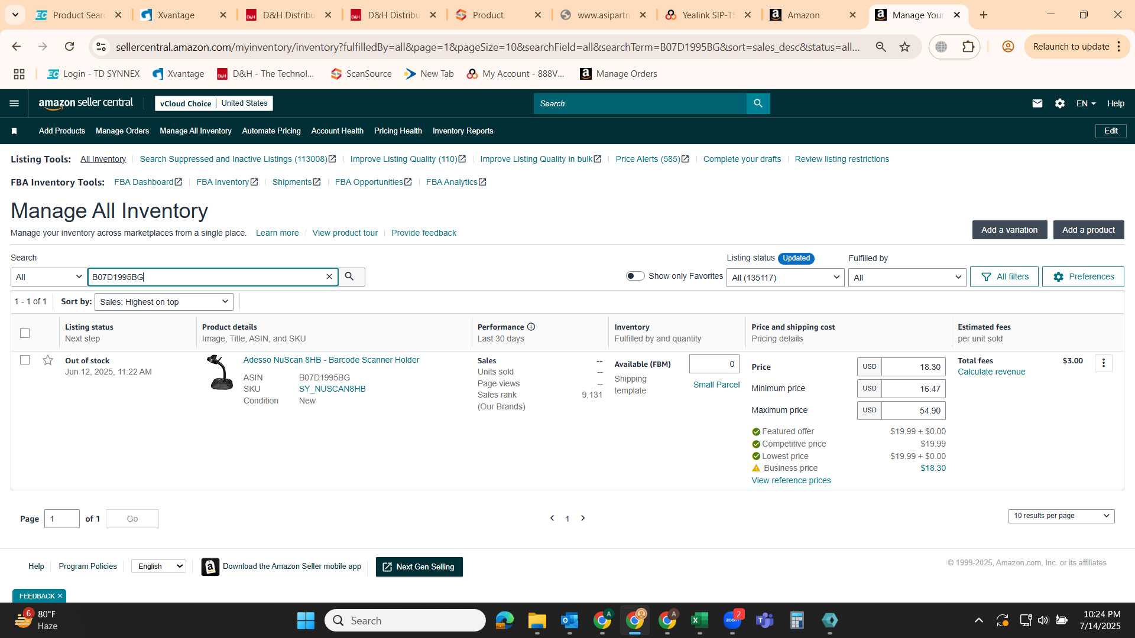Open Account Health menu item
Viewport: 1135px width, 638px height.
point(338,131)
